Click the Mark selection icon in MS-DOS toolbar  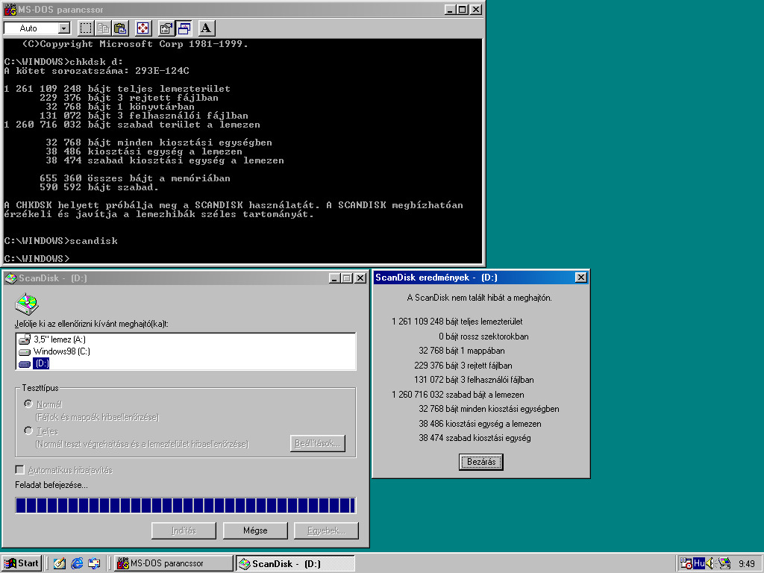[x=86, y=28]
